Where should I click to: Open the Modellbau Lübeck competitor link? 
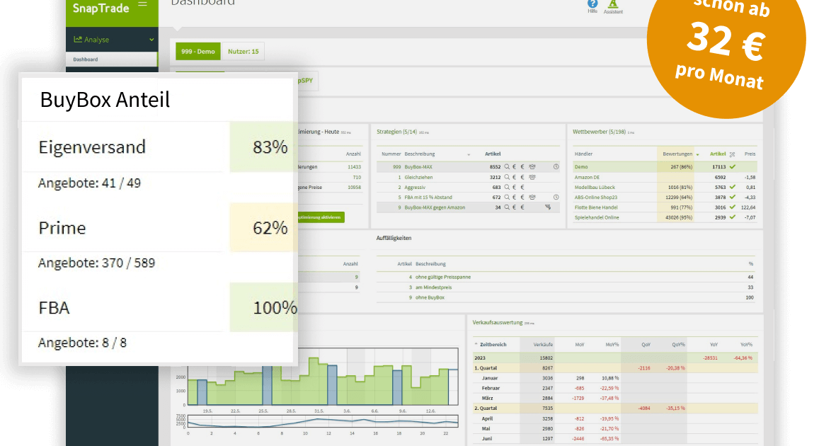click(595, 187)
